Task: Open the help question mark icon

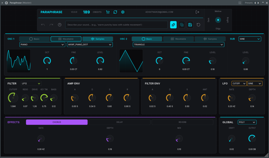Action: 59,25
